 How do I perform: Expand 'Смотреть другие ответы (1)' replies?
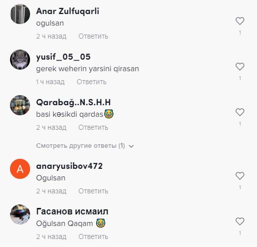pyautogui.click(x=81, y=146)
